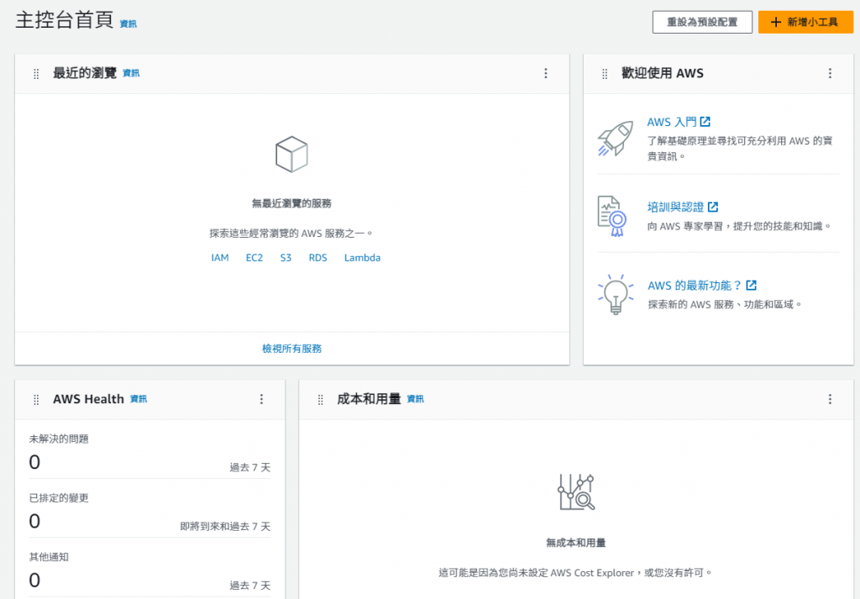
Task: Open the RDS service link
Action: pyautogui.click(x=317, y=258)
